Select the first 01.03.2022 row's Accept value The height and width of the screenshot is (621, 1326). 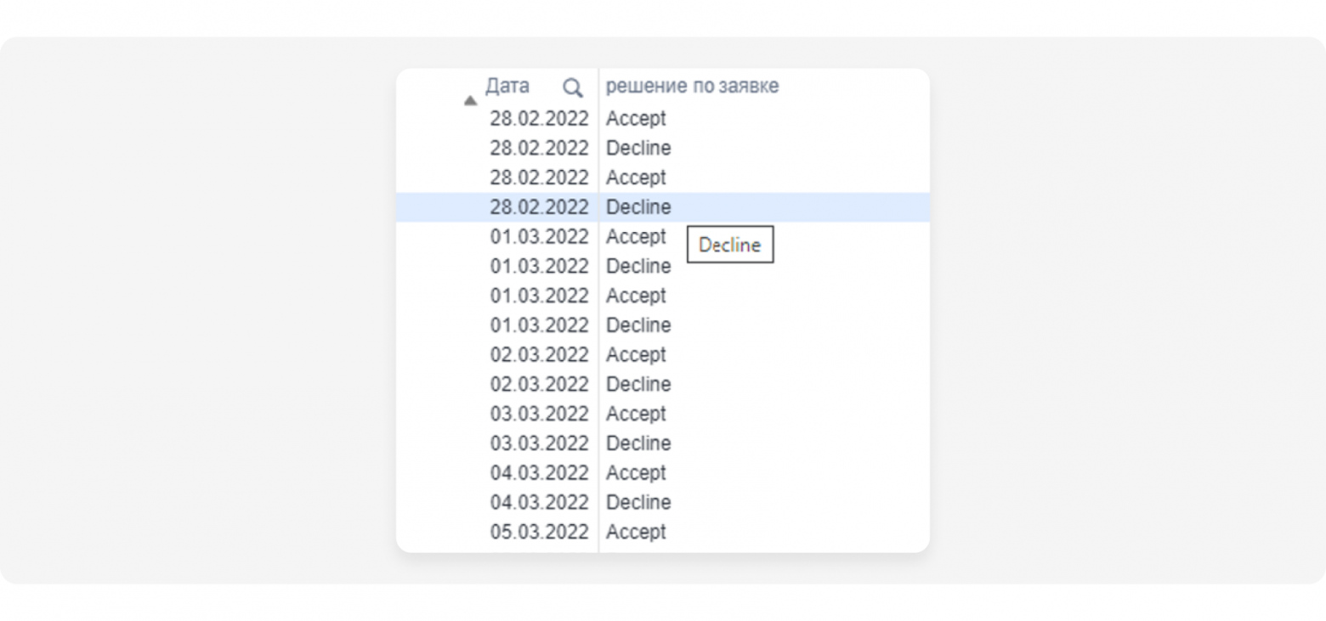click(636, 236)
